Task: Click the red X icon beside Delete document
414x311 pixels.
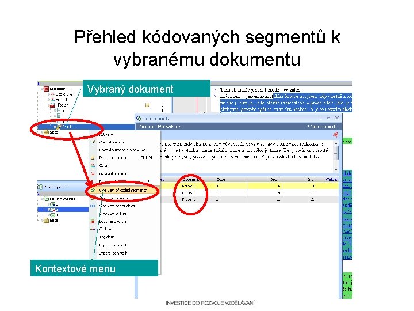Action: tap(93, 174)
